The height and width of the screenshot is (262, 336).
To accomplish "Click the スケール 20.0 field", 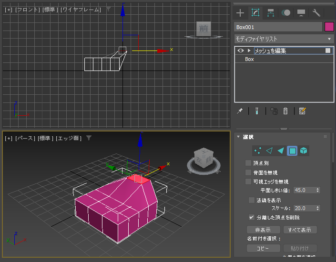I will click(305, 208).
